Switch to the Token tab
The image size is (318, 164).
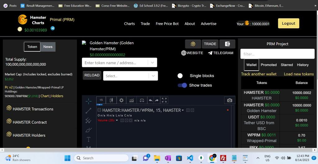tap(32, 47)
